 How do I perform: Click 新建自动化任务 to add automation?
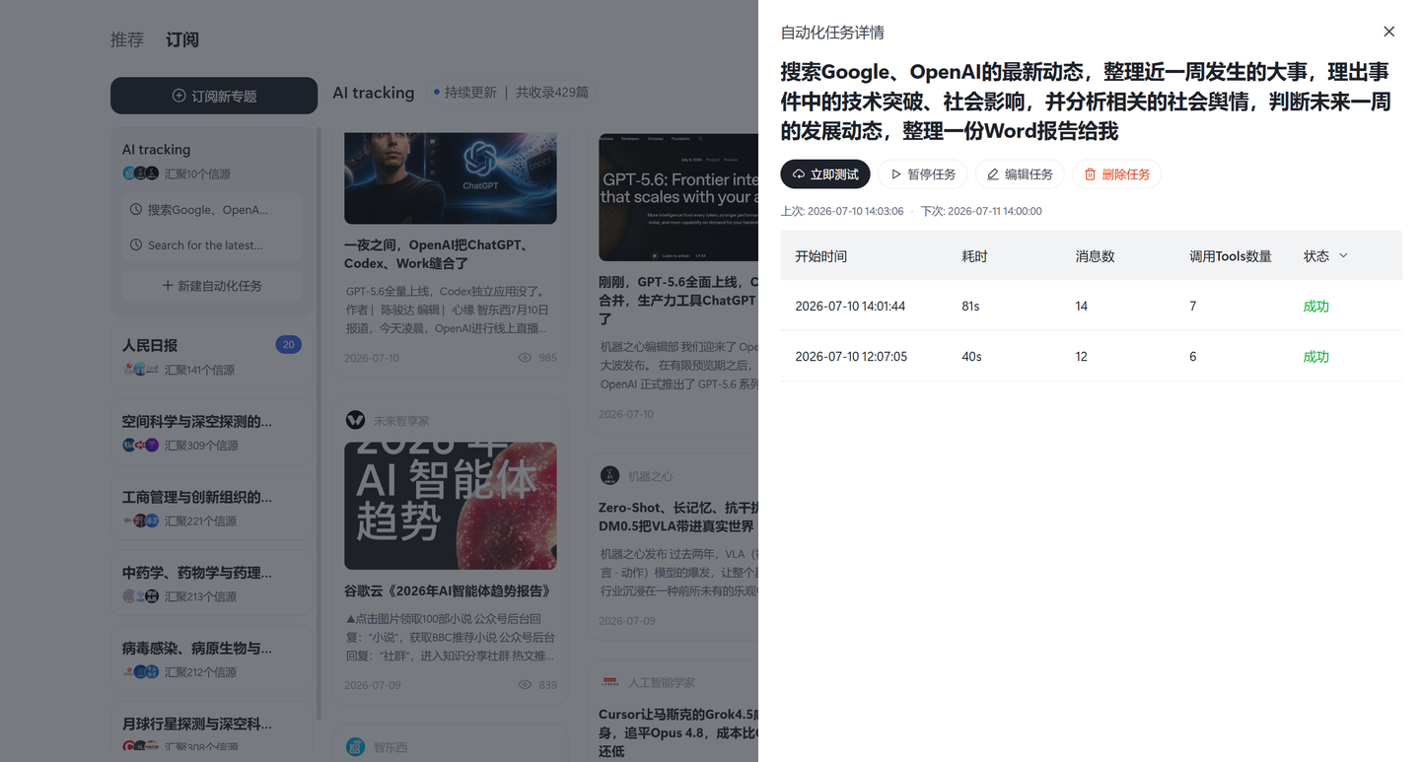tap(212, 286)
